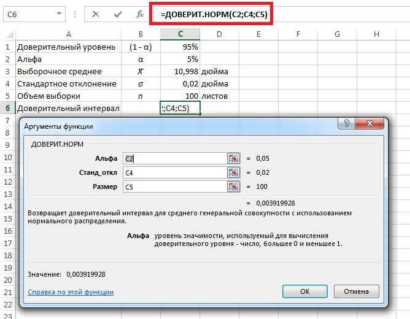
Task: Select column E header
Action: [258, 34]
